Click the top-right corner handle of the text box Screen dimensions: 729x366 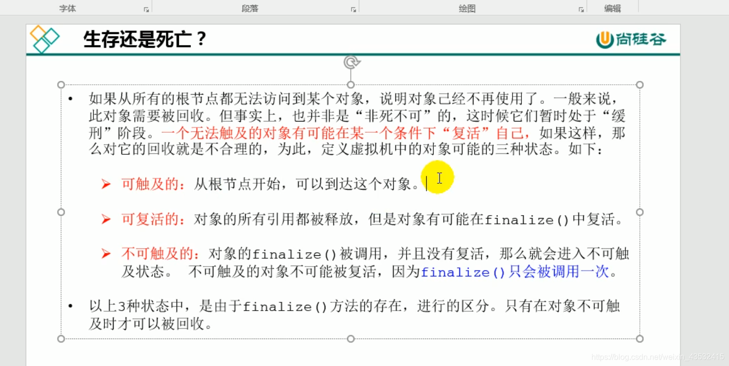[639, 85]
